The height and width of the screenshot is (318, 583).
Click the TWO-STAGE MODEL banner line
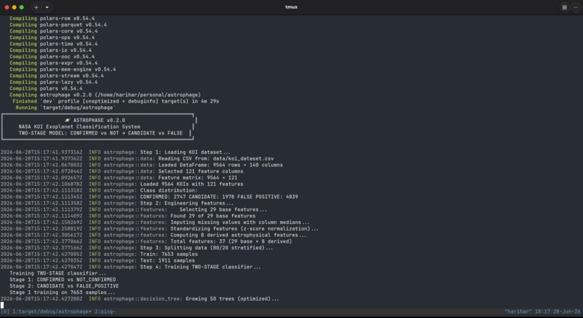[x=101, y=133]
